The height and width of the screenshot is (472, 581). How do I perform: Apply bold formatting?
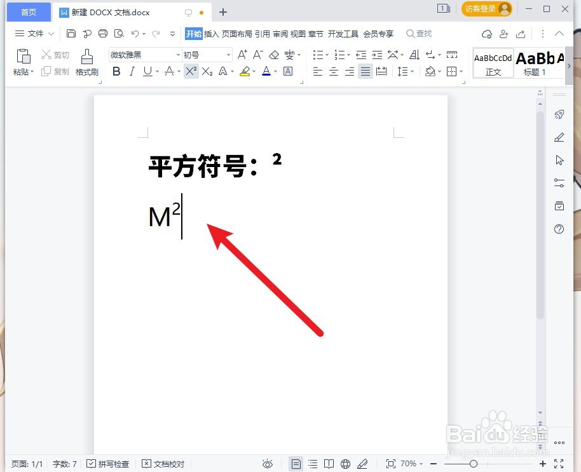point(116,71)
